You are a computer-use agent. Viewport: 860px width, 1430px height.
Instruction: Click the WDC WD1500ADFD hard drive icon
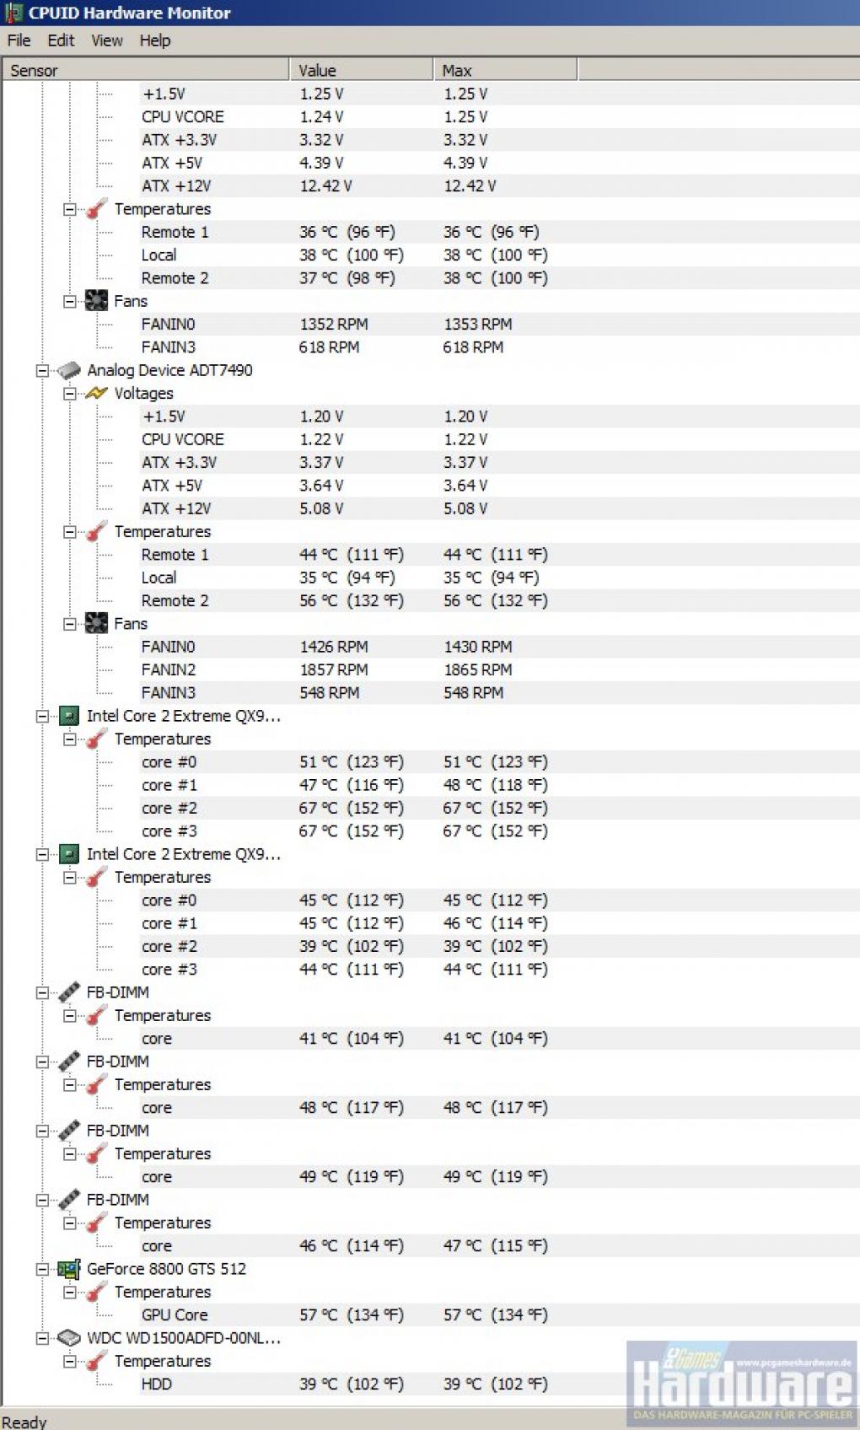tap(68, 1338)
